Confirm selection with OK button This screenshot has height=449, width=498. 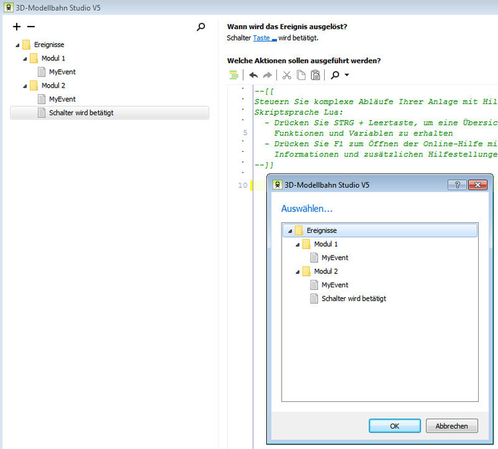[395, 426]
